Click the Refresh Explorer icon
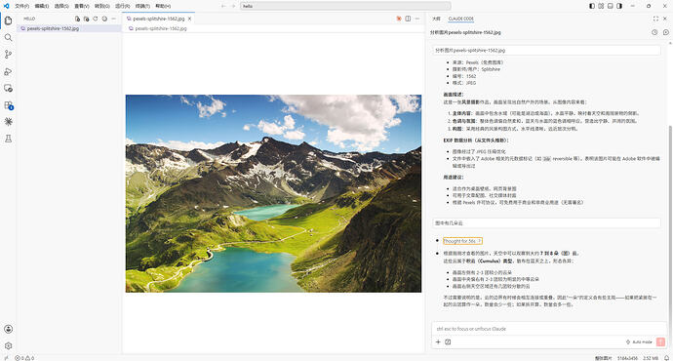Screen dimensions: 673x361 click(96, 19)
